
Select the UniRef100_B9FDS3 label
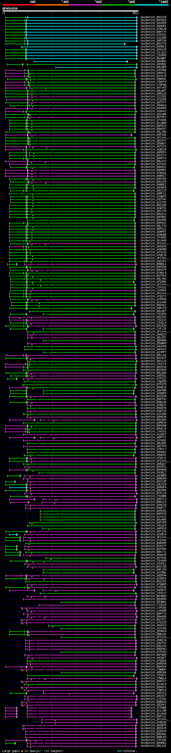(x=153, y=126)
